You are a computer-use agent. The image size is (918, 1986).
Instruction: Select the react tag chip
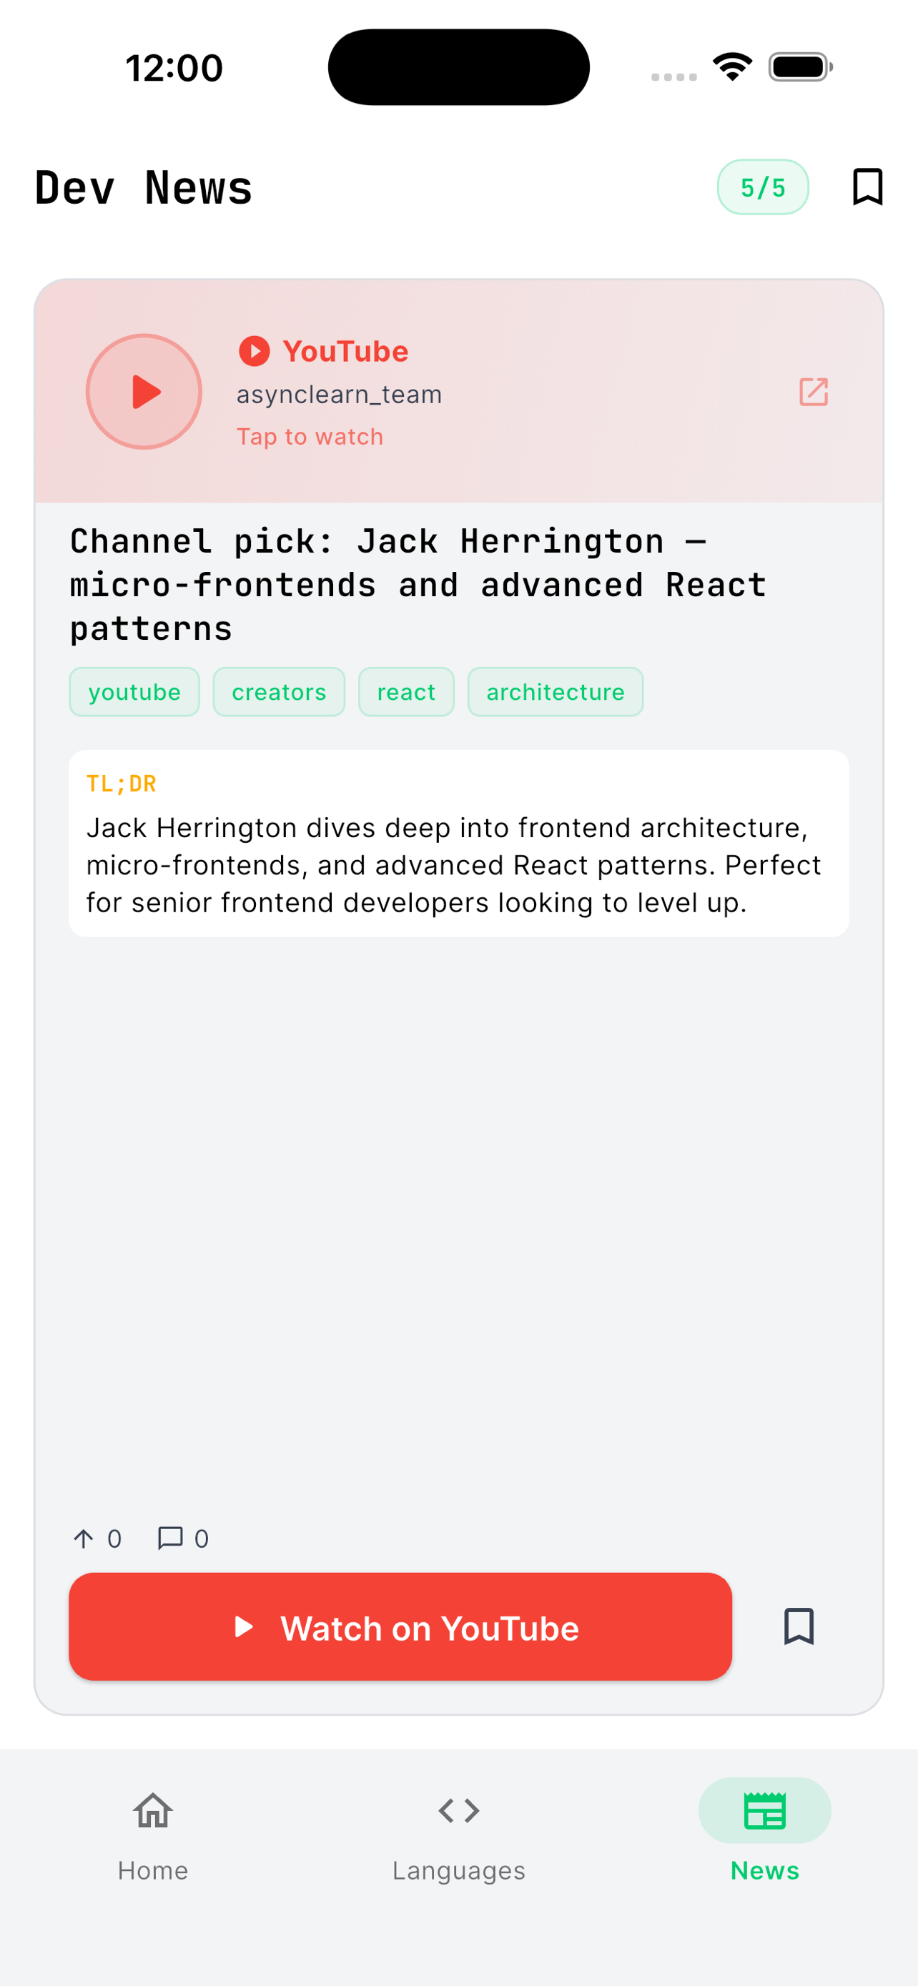coord(406,692)
